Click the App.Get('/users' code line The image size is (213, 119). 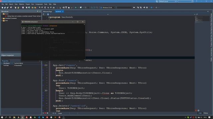[65, 65]
